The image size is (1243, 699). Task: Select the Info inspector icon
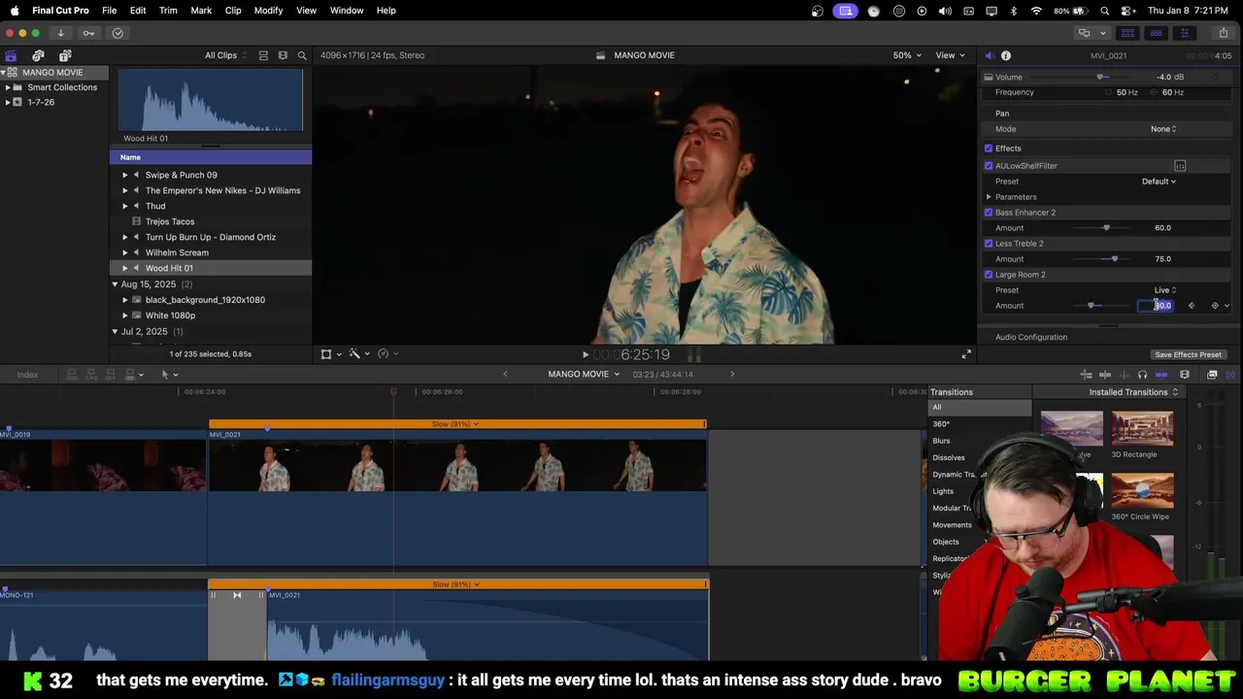(1006, 55)
